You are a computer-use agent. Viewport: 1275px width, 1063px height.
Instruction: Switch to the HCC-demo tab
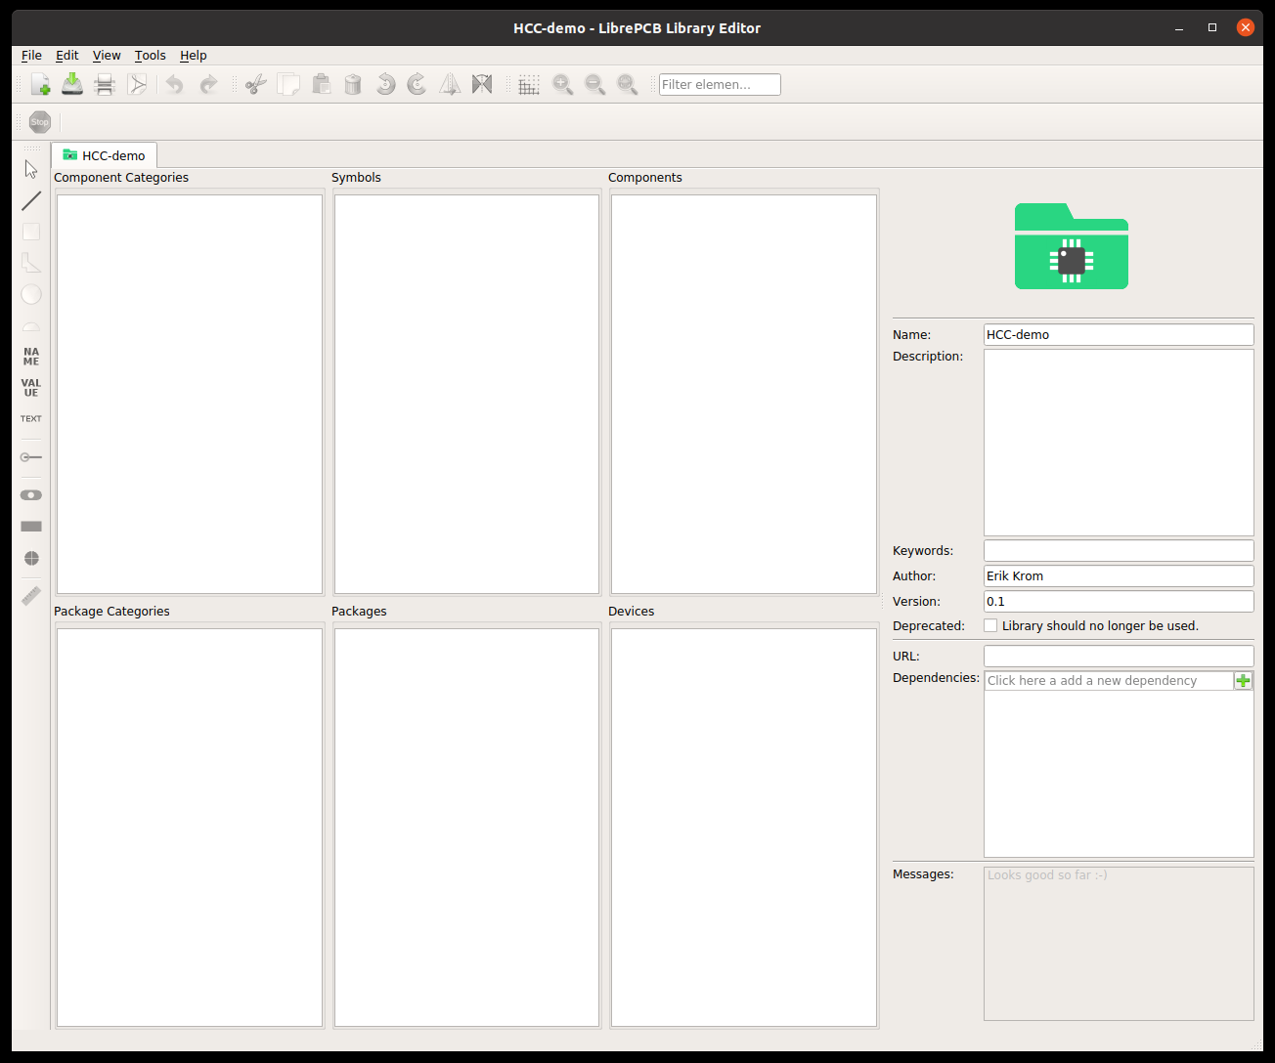click(x=104, y=155)
